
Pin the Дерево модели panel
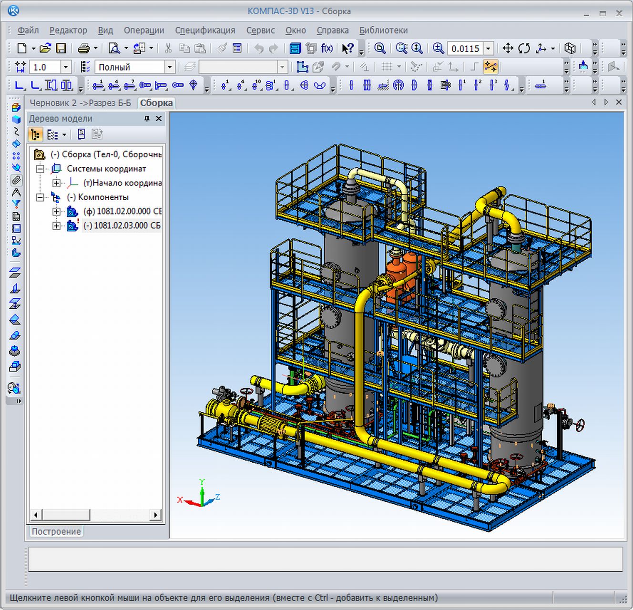pyautogui.click(x=147, y=119)
